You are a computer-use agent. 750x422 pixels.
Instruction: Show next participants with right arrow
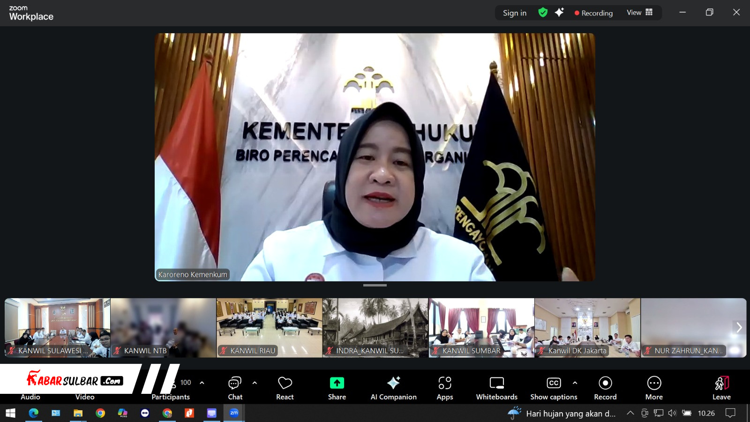coord(739,327)
